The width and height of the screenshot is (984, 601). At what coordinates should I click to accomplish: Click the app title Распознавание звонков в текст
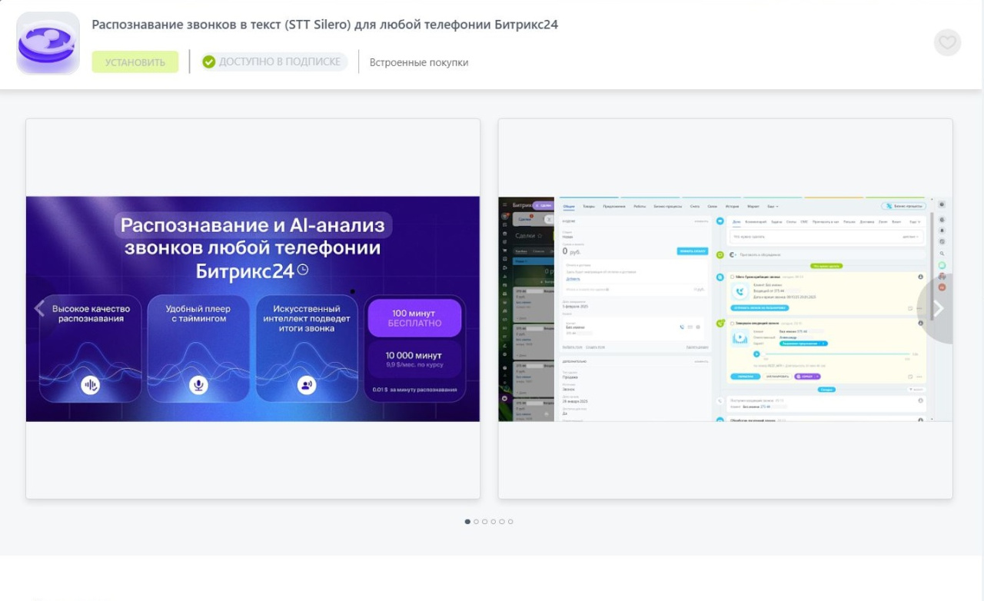[325, 25]
